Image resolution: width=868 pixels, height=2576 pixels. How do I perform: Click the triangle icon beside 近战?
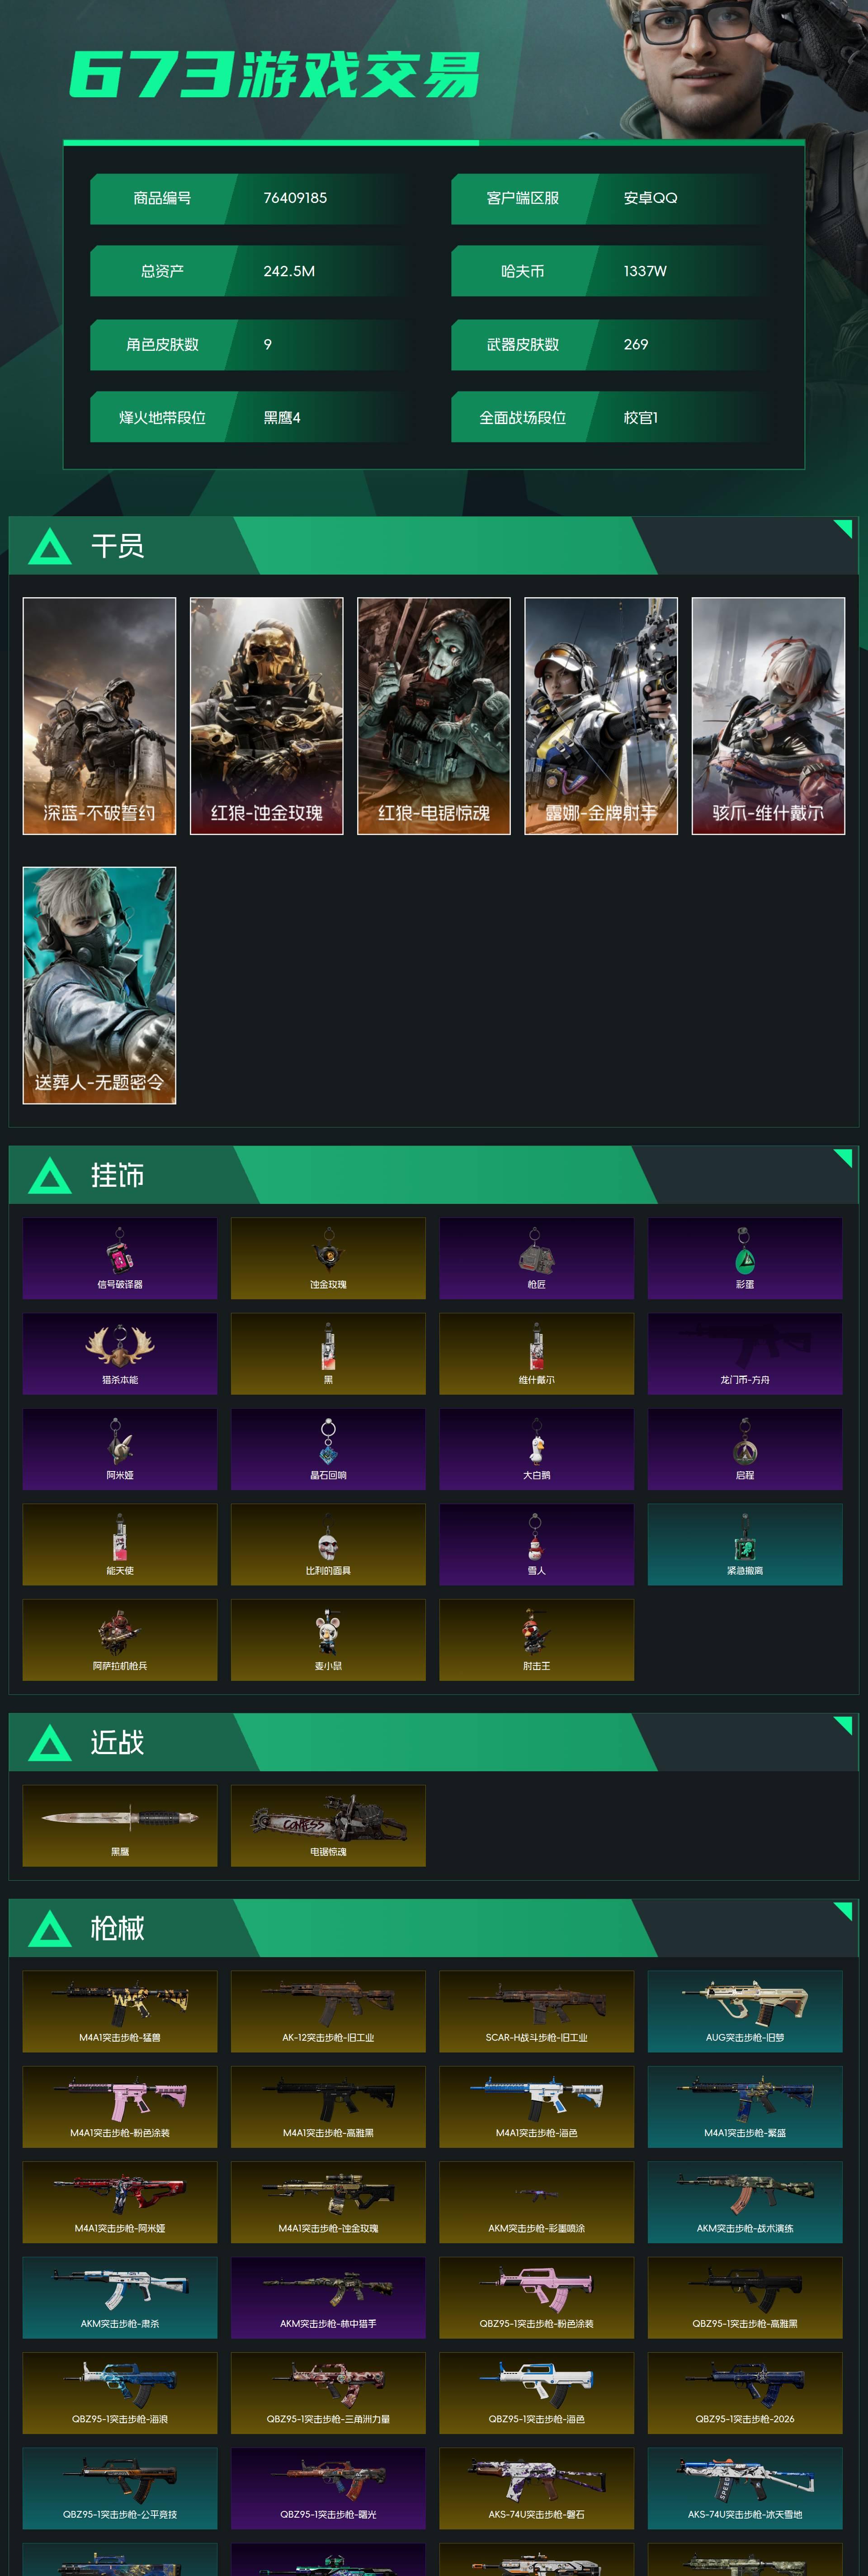pyautogui.click(x=50, y=1743)
